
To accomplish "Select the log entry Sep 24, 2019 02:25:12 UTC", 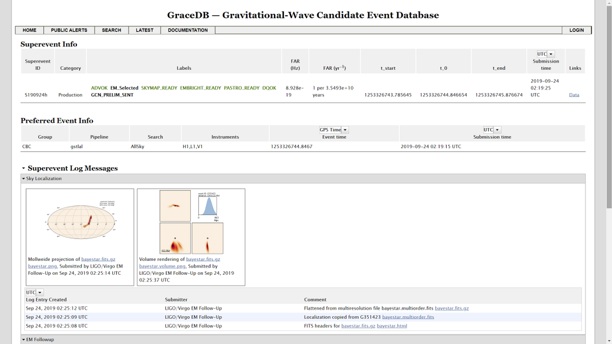I will pyautogui.click(x=57, y=308).
